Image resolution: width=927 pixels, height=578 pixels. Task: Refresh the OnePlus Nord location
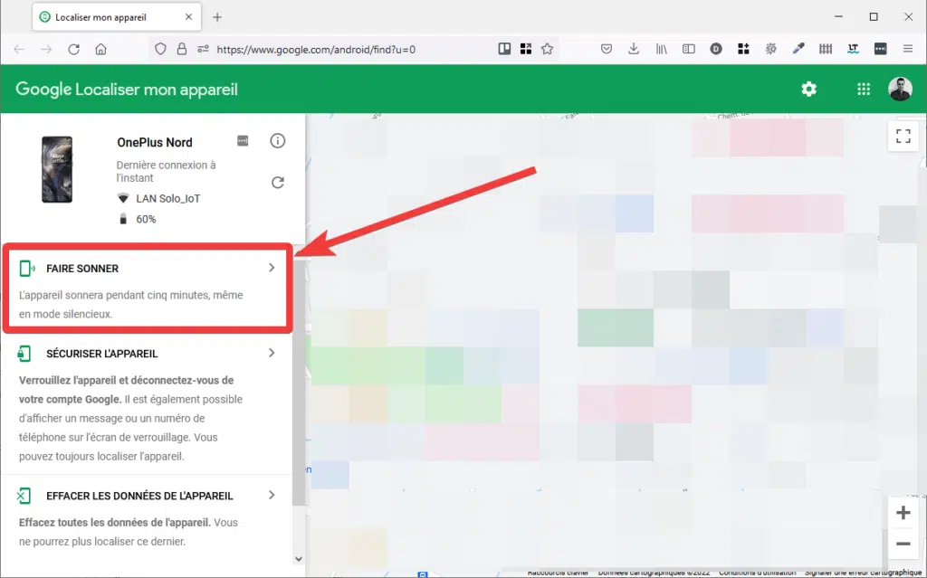point(278,183)
